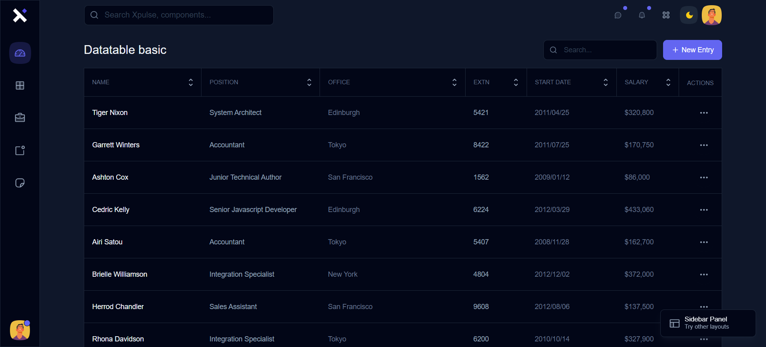Open the sticky note icon in sidebar

tap(20, 183)
